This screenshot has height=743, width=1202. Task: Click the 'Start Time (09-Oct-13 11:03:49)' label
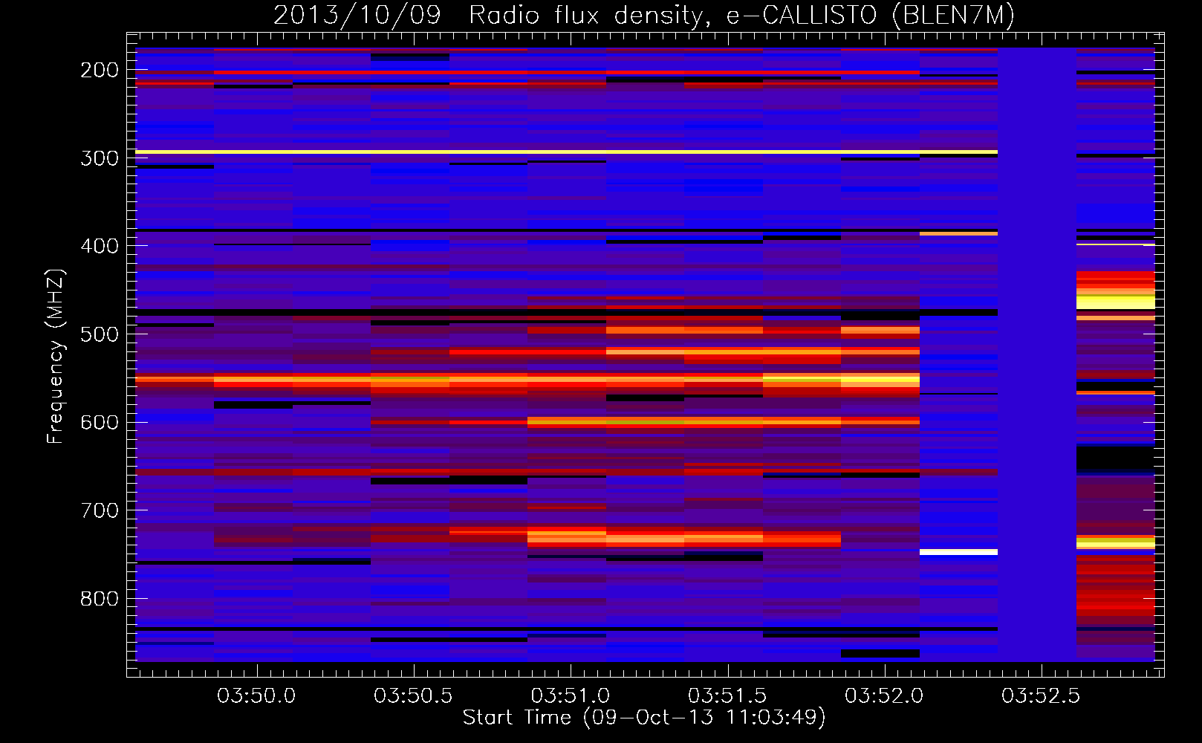644,718
